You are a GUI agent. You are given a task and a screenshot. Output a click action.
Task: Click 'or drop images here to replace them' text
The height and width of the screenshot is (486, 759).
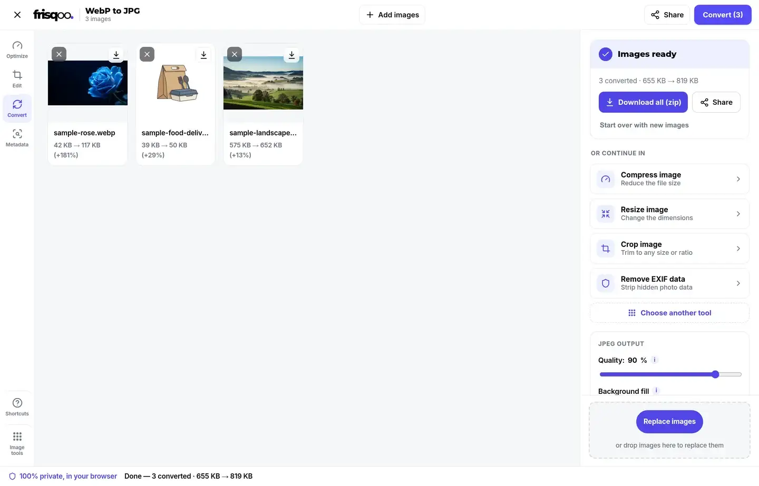click(x=669, y=445)
